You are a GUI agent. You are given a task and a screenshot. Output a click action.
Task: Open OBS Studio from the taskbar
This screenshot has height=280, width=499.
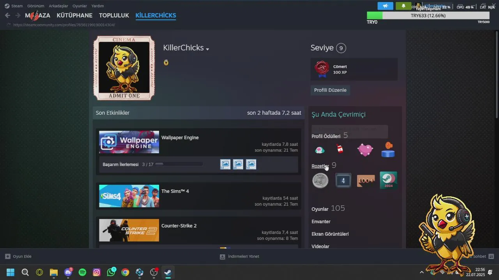(154, 272)
